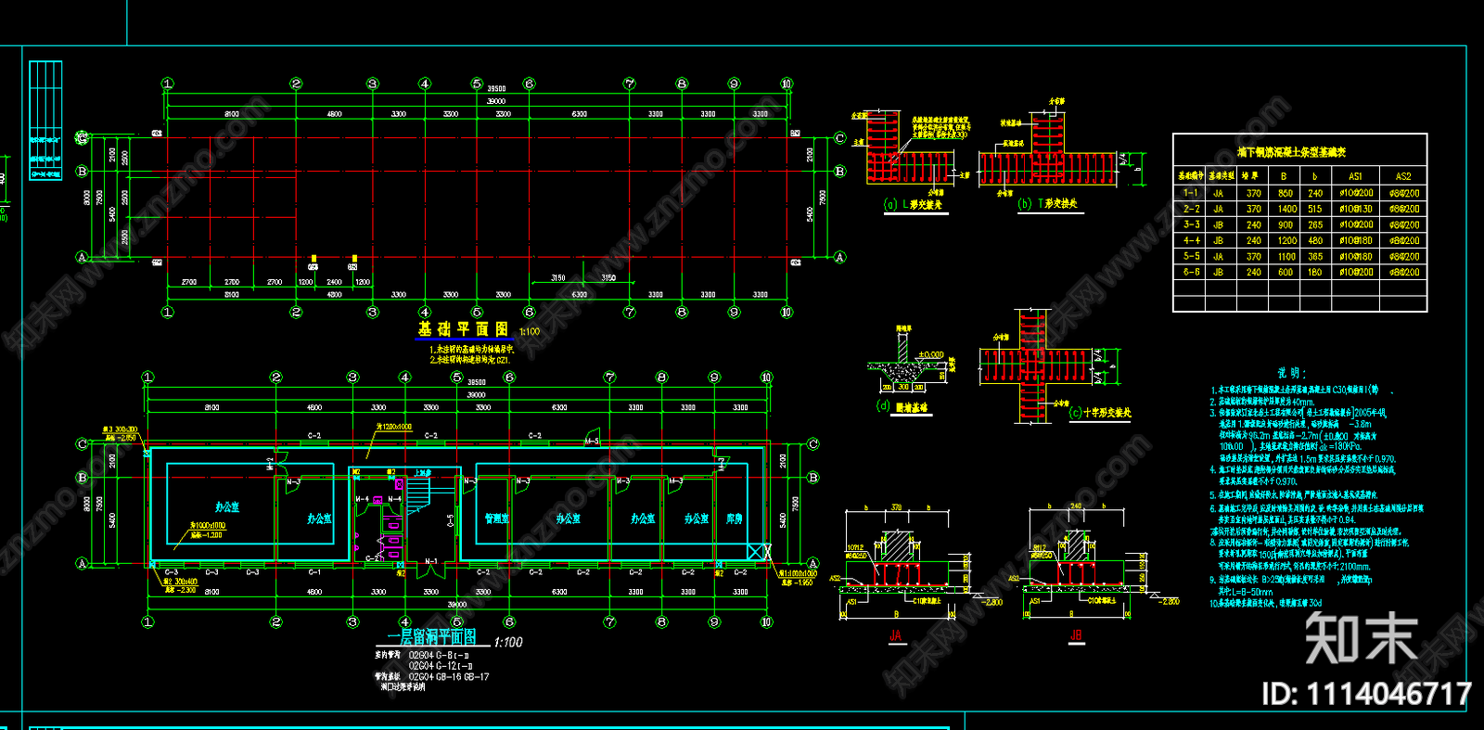Click the 900 value in row 3-3

pyautogui.click(x=1286, y=224)
